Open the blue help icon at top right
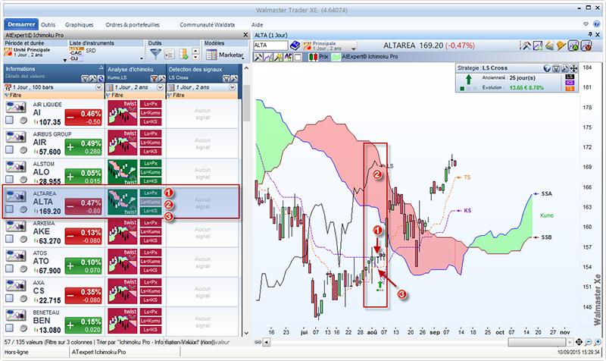Viewport: 606px width, 361px height. (x=596, y=24)
